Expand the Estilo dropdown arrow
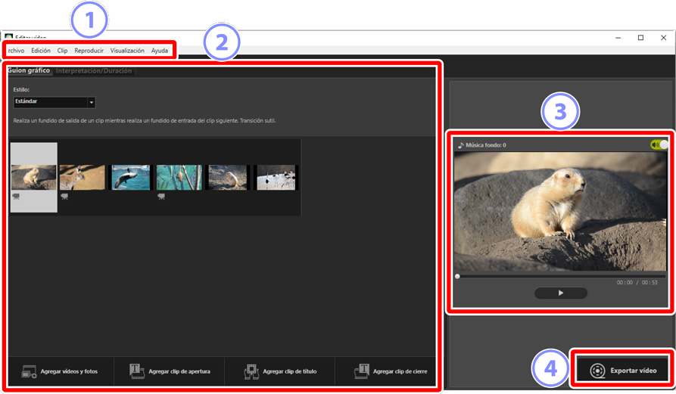 pyautogui.click(x=91, y=102)
